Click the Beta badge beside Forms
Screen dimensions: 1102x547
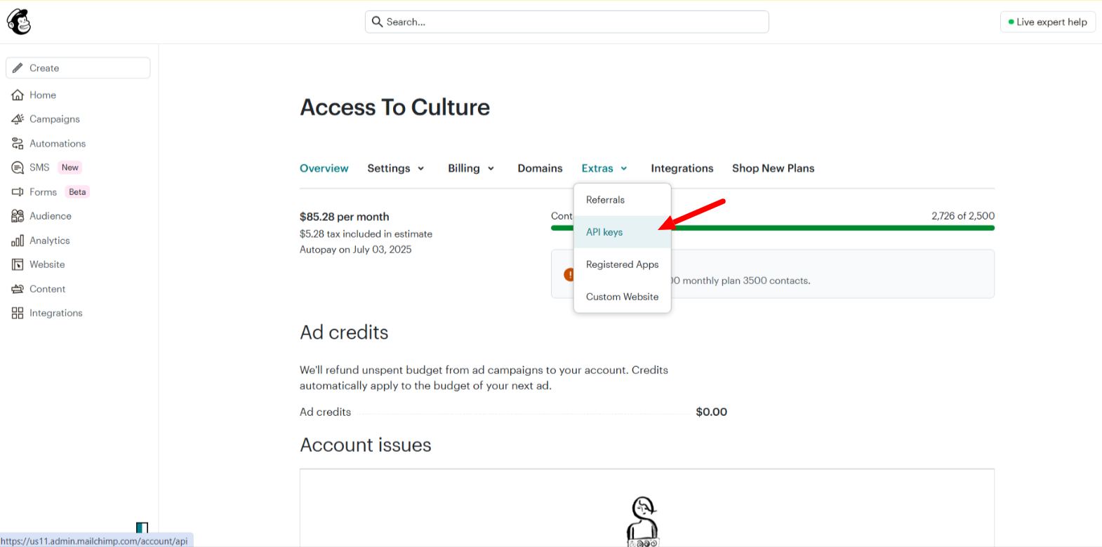pyautogui.click(x=77, y=191)
